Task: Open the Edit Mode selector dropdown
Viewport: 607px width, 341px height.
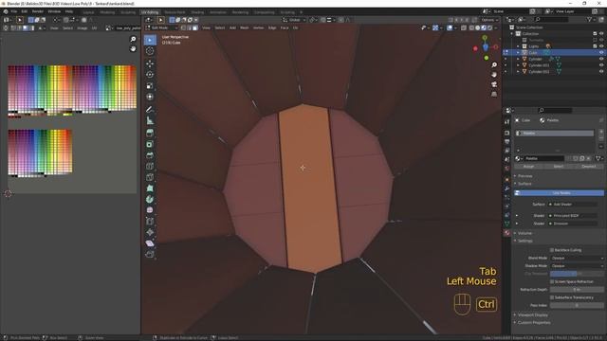Action: tap(161, 27)
